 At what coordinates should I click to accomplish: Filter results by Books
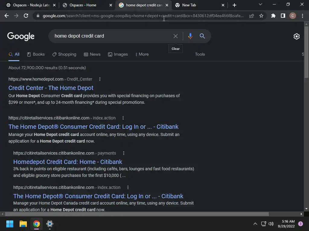click(36, 54)
